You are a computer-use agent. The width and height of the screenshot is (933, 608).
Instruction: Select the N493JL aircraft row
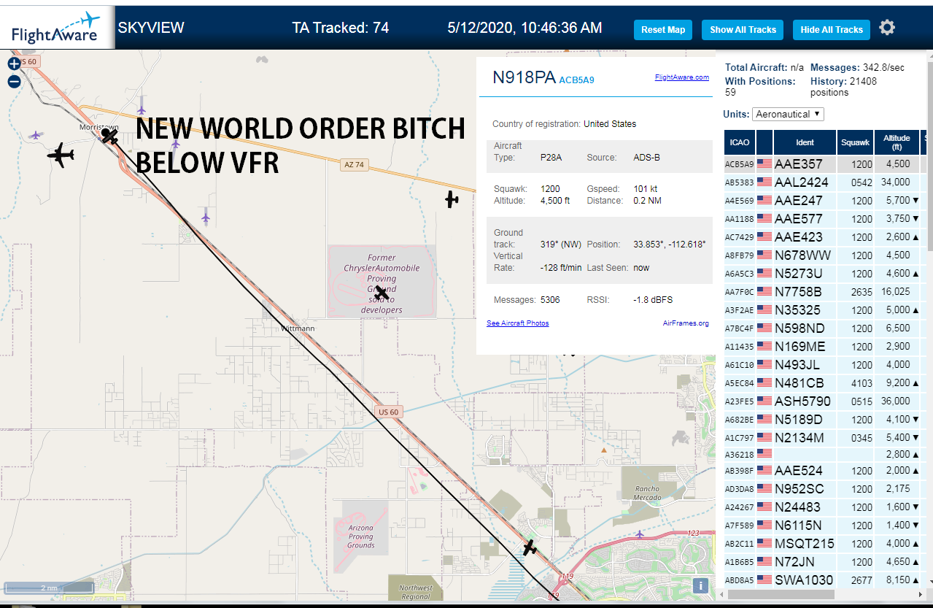825,365
